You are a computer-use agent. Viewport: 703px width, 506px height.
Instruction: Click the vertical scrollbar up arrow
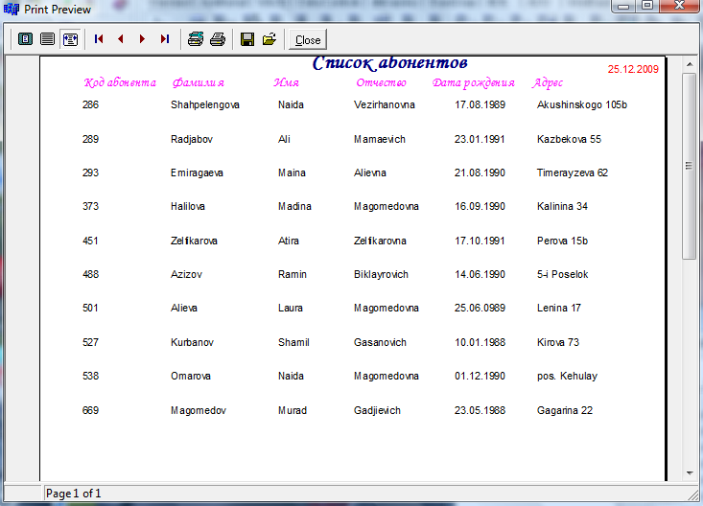689,64
